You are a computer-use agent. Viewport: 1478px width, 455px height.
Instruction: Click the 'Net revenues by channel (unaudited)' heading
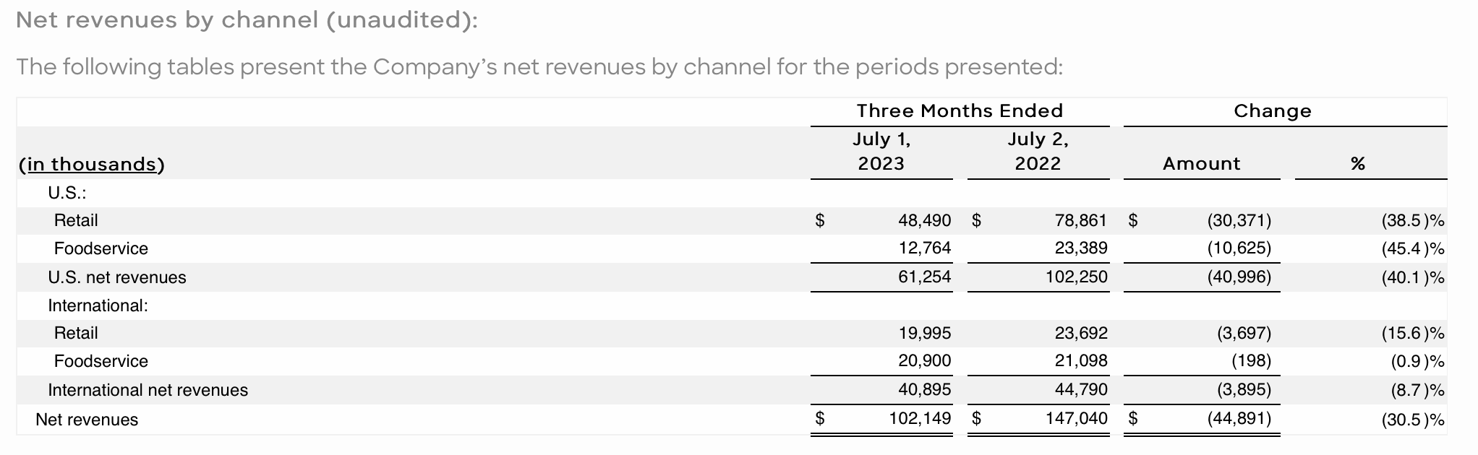click(247, 20)
